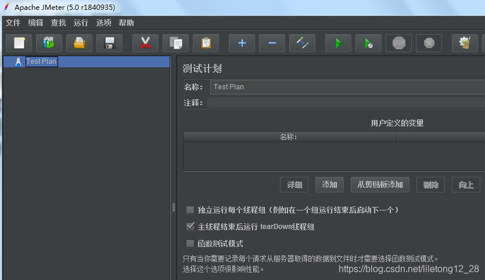The width and height of the screenshot is (485, 280).
Task: Open the 文件 menu
Action: coord(13,23)
